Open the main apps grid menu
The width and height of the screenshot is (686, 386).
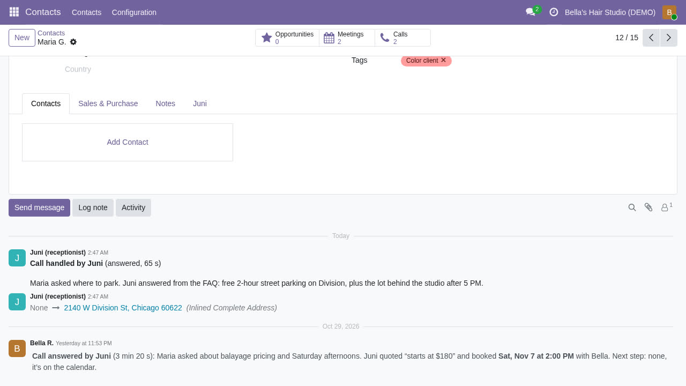click(14, 12)
